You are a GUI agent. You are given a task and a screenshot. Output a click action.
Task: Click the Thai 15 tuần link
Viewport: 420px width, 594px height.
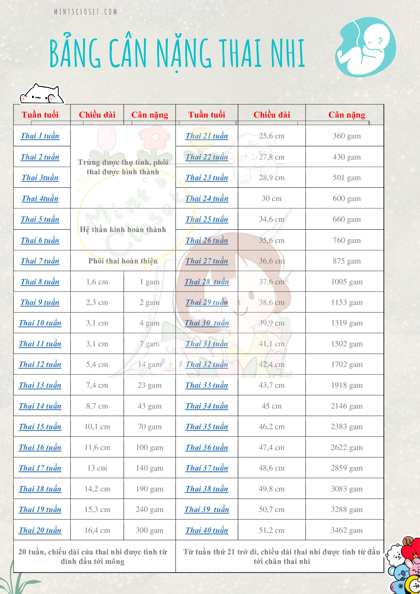pyautogui.click(x=40, y=427)
